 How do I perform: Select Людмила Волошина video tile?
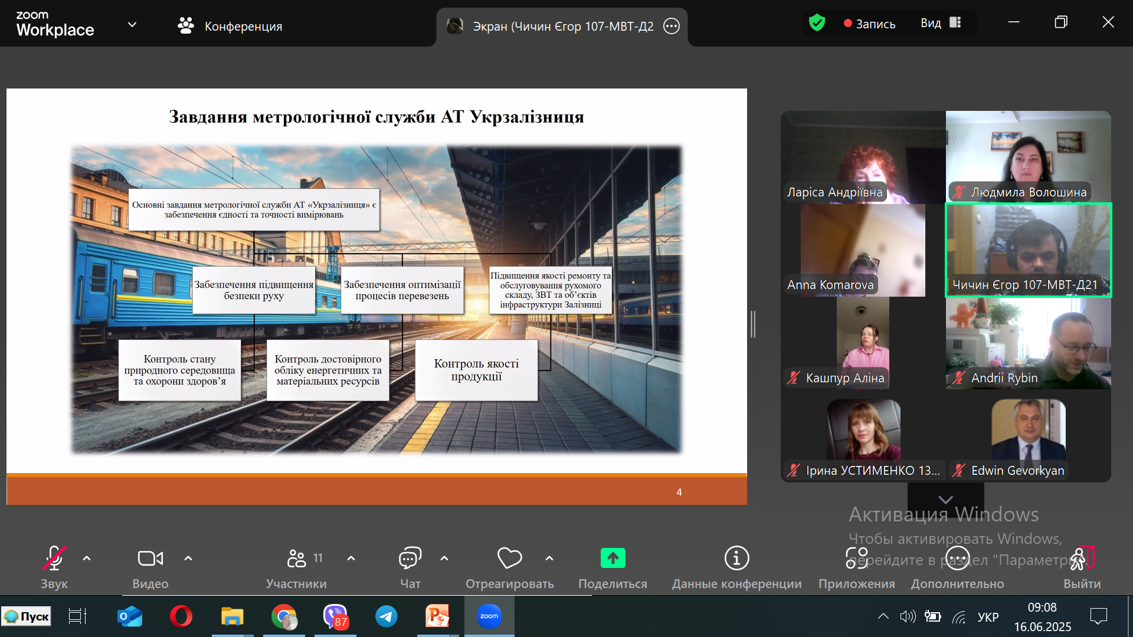1029,157
